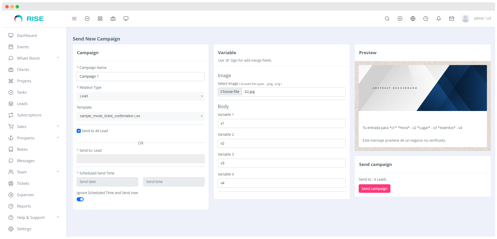Uncheck the Send to All Lead checkbox
This screenshot has width=497, height=239.
(x=79, y=131)
